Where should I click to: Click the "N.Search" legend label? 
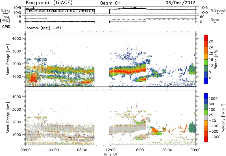[218, 10]
